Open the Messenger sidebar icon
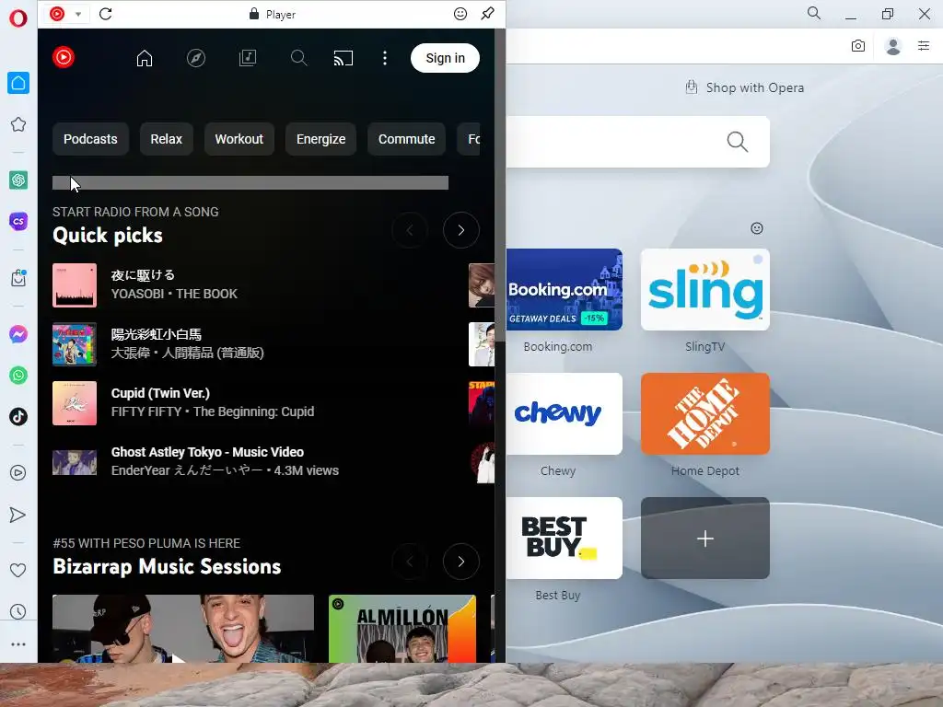 [x=18, y=334]
